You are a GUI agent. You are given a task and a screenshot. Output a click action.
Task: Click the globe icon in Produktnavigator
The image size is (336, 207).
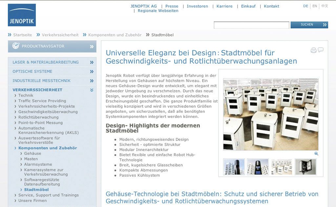coord(16,46)
